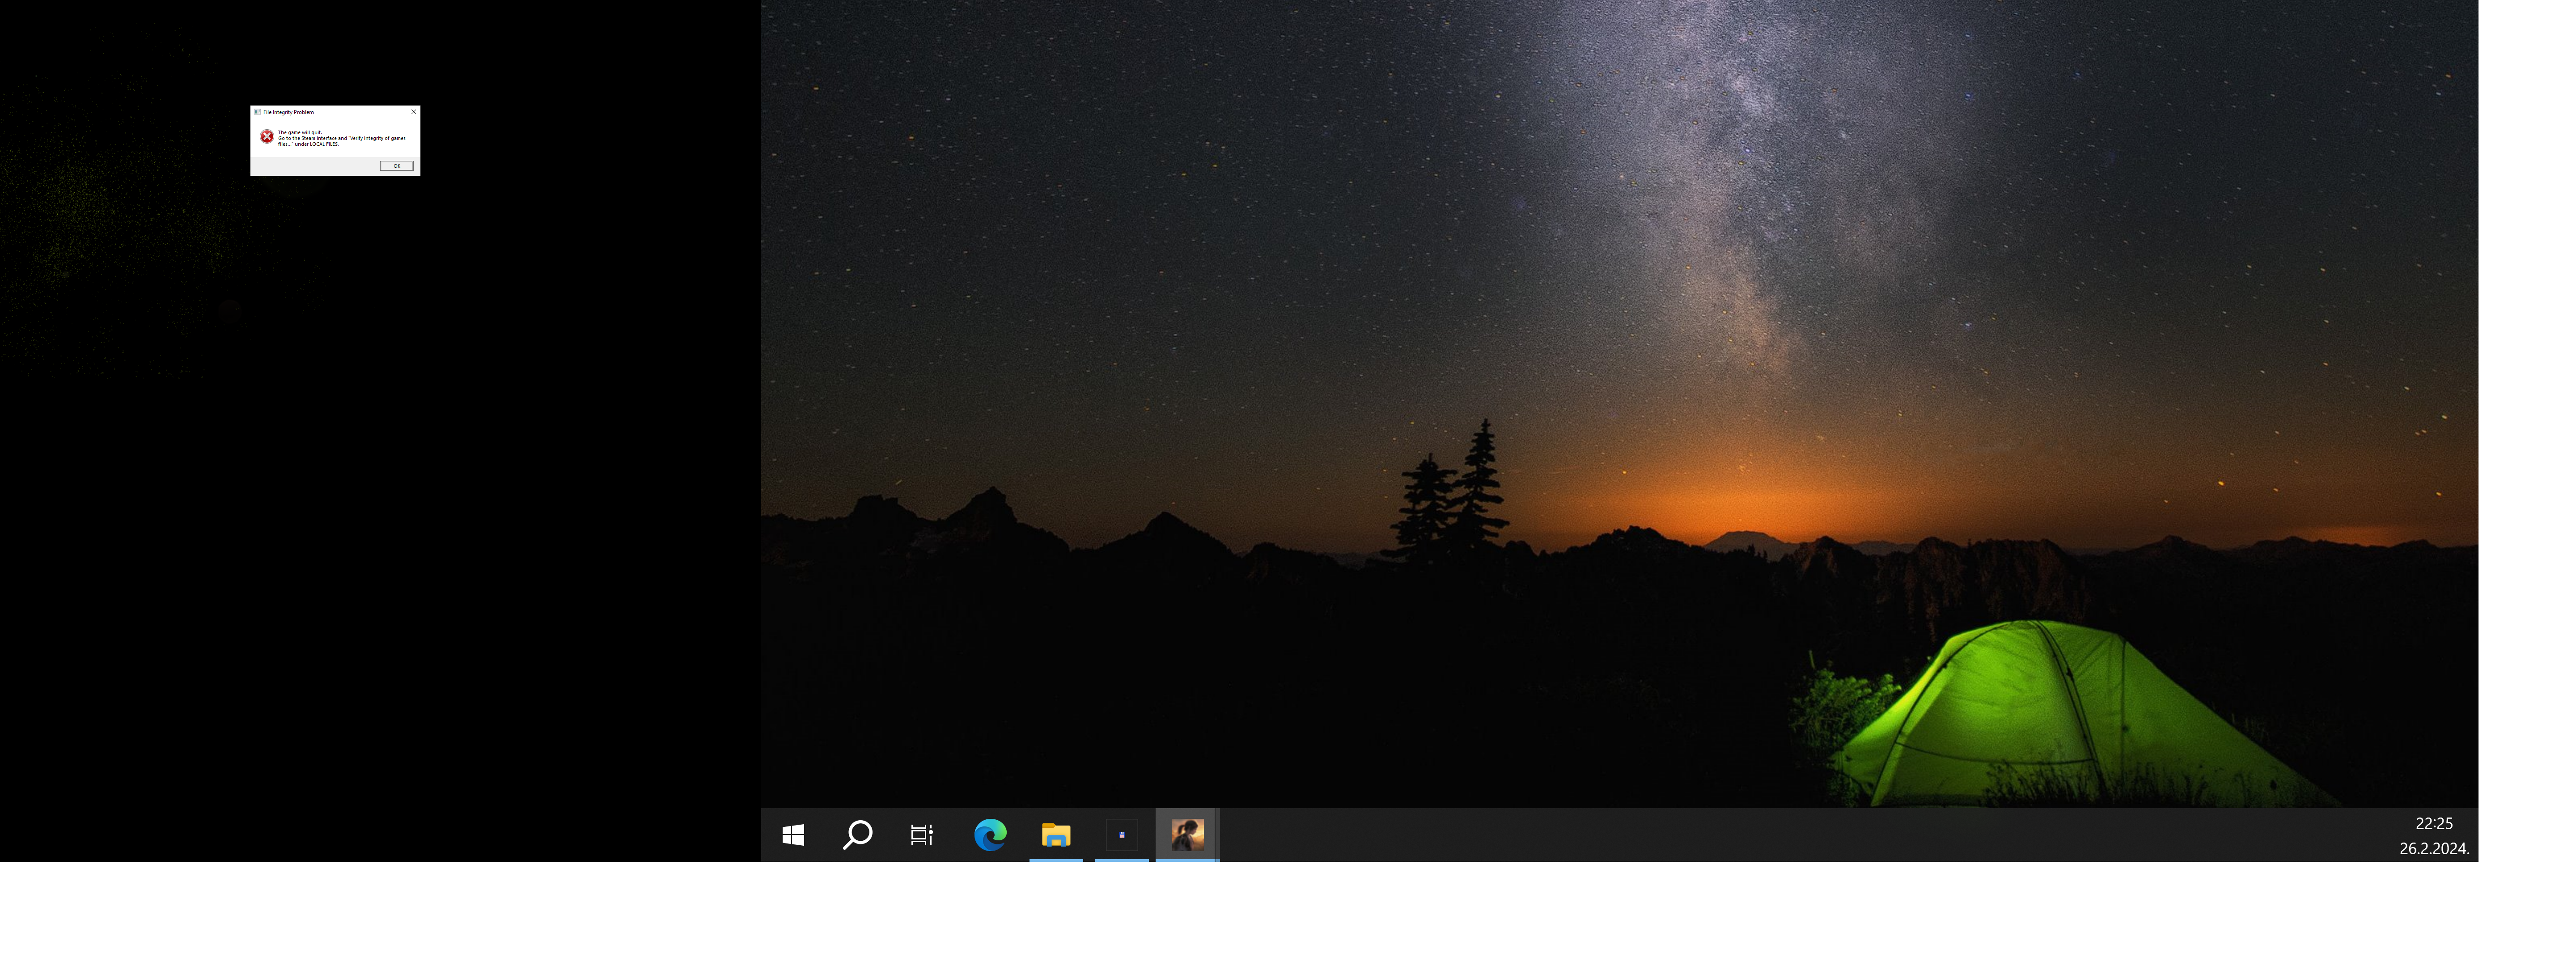Switch to the dark app window taskbar button
The image size is (2576, 966).
1122,835
